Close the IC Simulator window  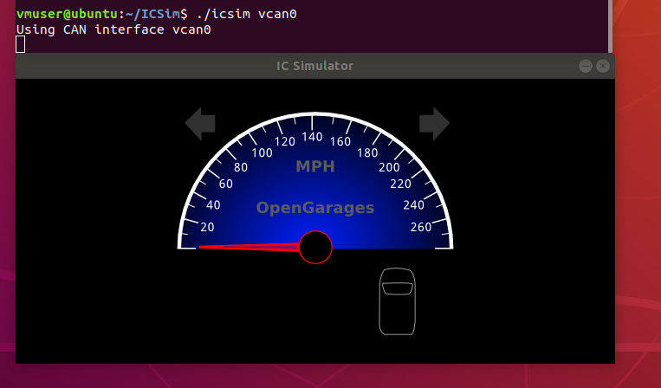(x=603, y=66)
